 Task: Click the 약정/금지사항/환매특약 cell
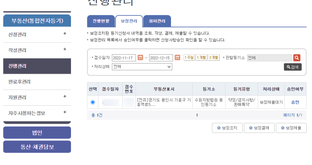point(241,102)
